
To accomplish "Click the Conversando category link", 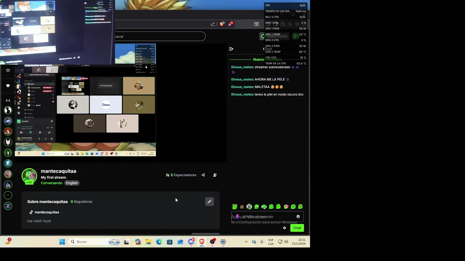I will click(52, 183).
